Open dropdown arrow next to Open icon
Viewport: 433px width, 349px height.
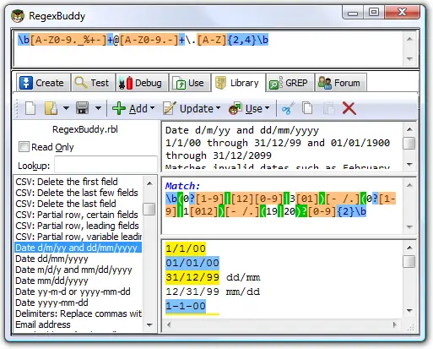click(66, 108)
